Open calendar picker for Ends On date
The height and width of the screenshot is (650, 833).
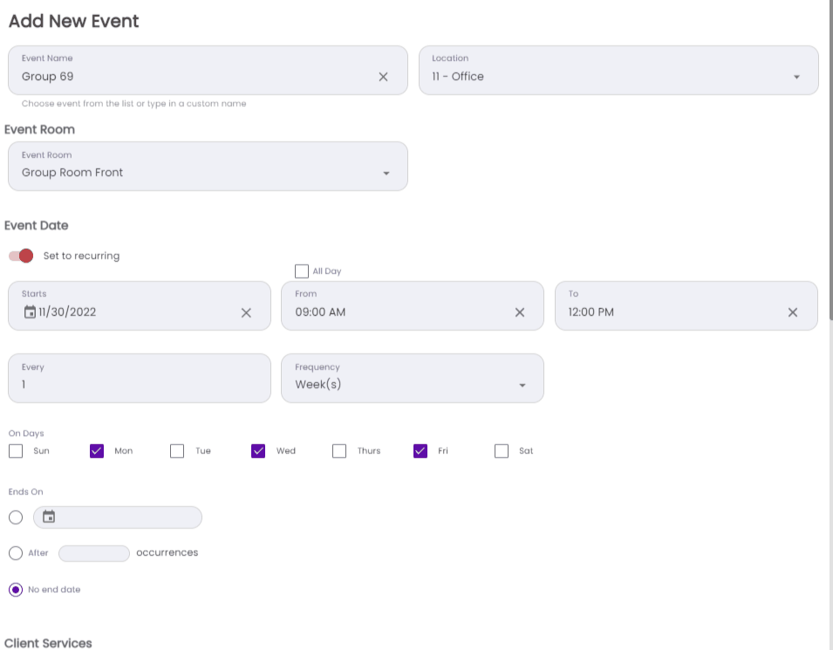pyautogui.click(x=50, y=517)
